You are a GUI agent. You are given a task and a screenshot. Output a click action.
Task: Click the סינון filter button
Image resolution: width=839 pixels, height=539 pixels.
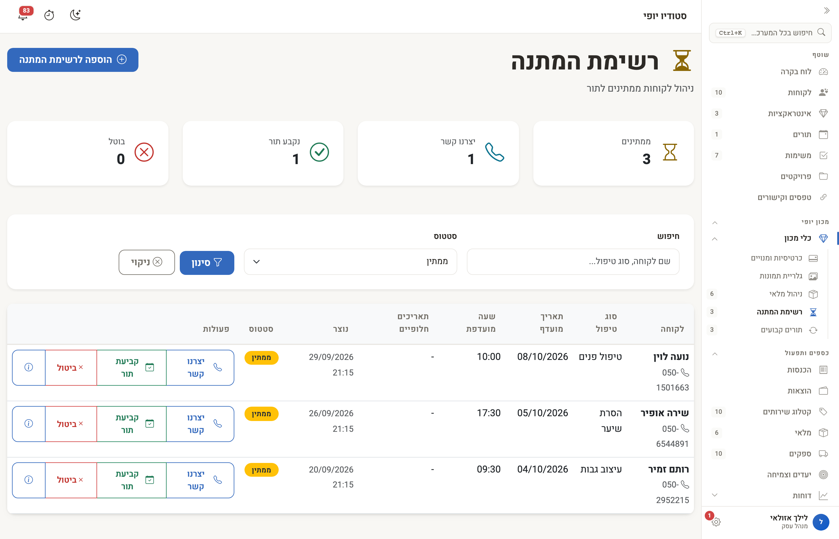click(207, 263)
